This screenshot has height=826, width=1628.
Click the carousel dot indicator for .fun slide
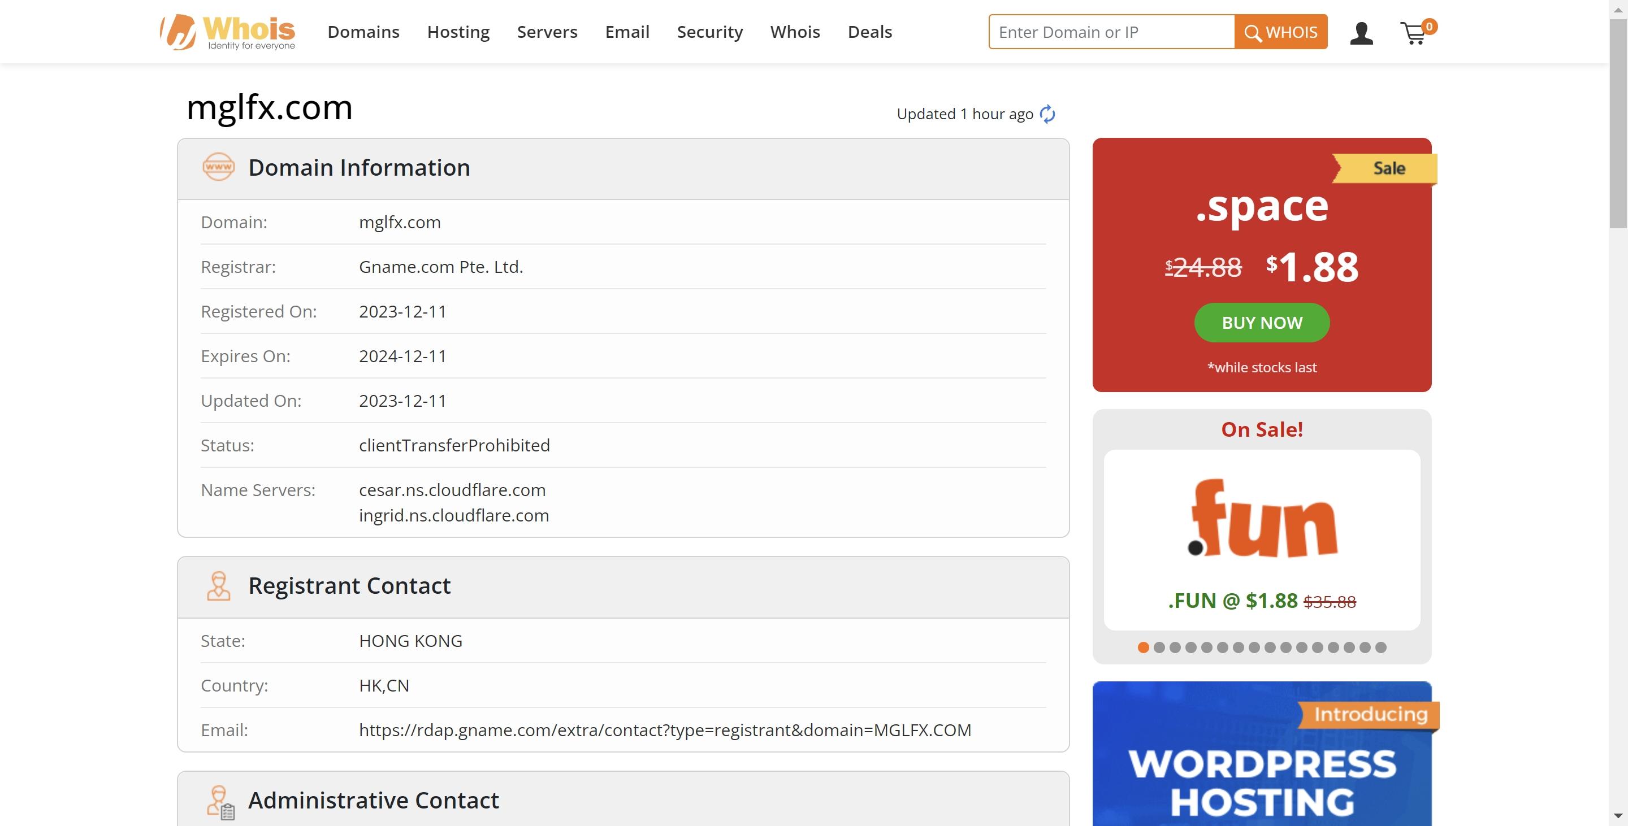click(x=1144, y=647)
